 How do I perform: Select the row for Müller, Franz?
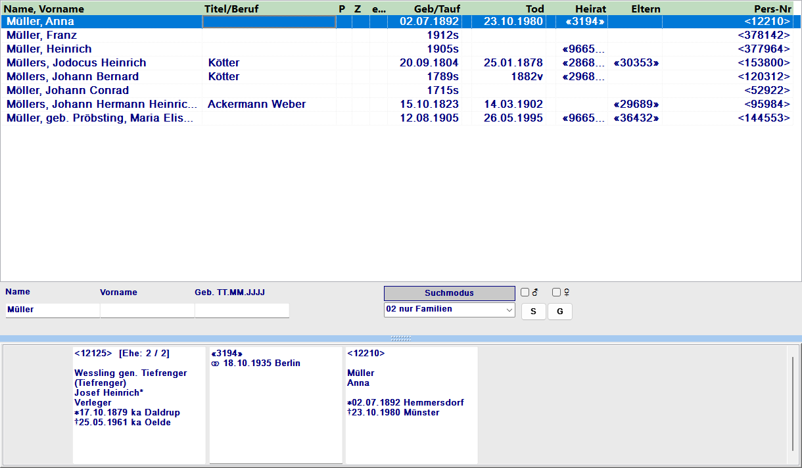pos(41,35)
